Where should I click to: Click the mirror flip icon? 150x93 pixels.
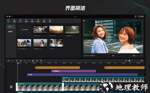point(33,61)
